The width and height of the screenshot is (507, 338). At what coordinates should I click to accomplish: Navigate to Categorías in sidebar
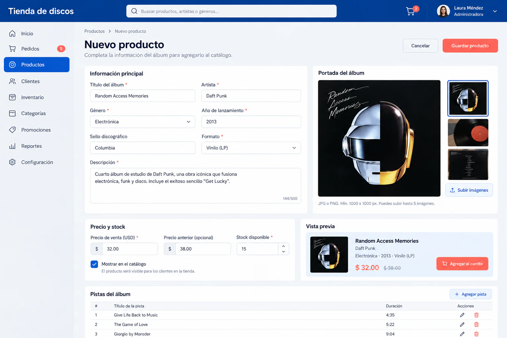pos(37,114)
